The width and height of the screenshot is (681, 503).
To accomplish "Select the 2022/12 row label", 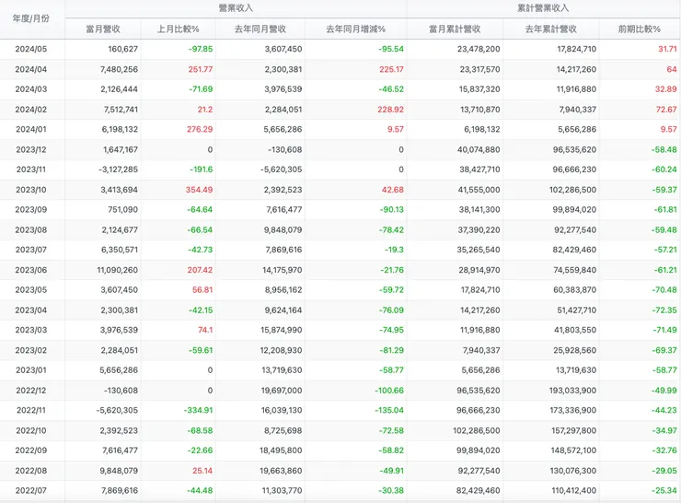I will [x=31, y=391].
